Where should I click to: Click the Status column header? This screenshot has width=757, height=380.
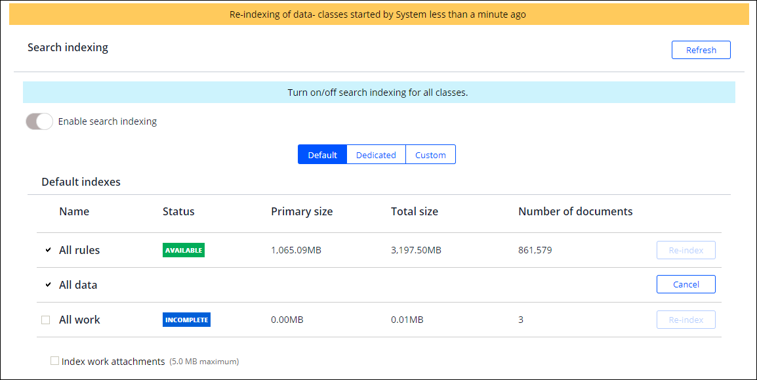pos(178,211)
